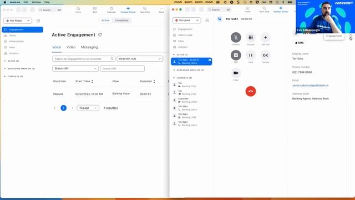Screen dimensions: 355x200
Task: Open Team Chat in the left Zoom window
Action: coord(145,10)
